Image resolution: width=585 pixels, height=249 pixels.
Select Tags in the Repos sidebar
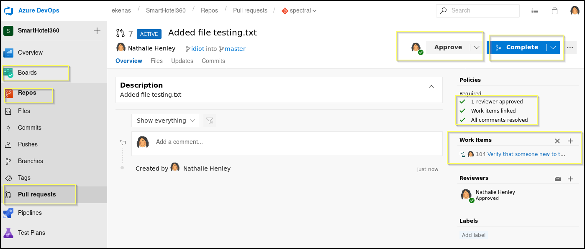[24, 178]
